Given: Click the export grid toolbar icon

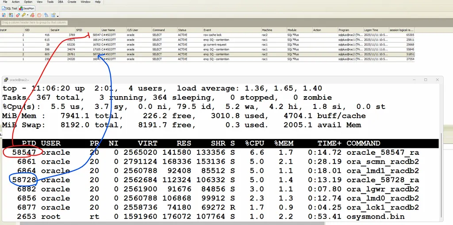Looking at the screenshot, I should click(x=54, y=15).
